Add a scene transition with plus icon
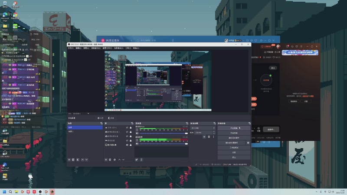Screen dimensions: 347x195 204,137
